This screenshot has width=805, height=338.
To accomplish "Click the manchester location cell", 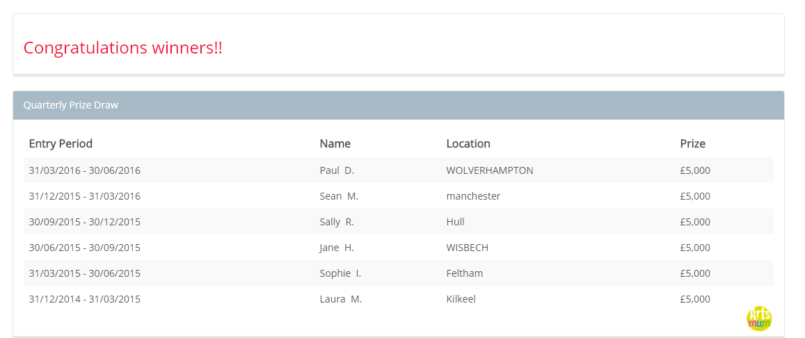I will pos(473,196).
